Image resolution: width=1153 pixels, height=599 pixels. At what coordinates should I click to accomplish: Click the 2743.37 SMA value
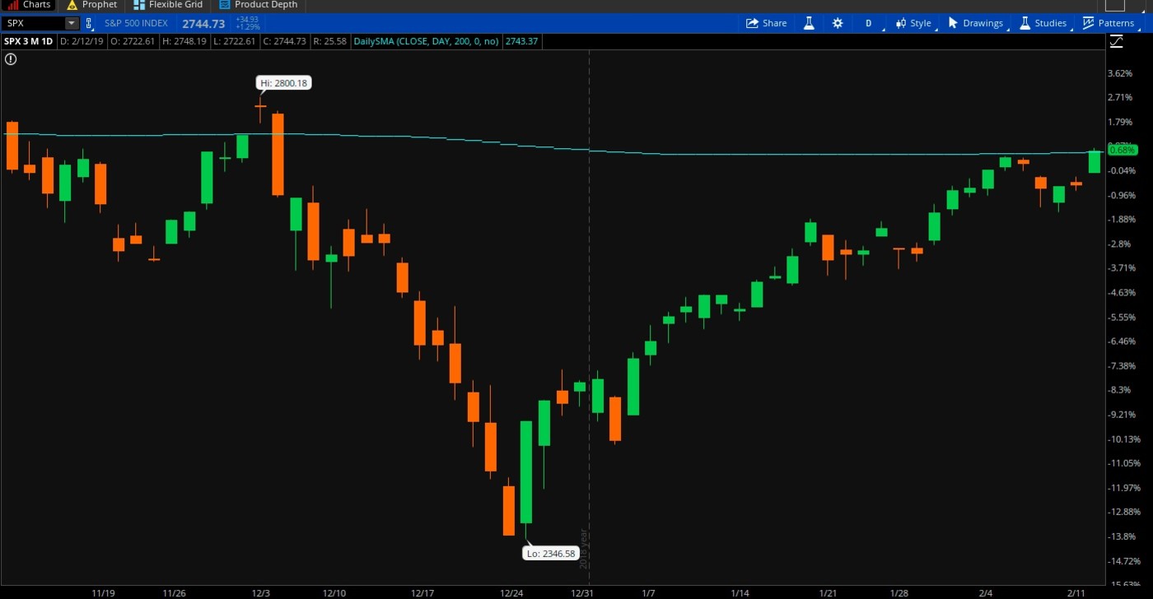coord(521,41)
